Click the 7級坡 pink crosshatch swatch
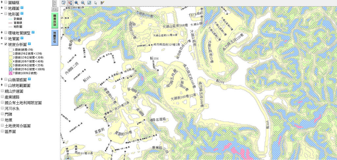The height and width of the screenshot is (160, 337). coord(10,73)
